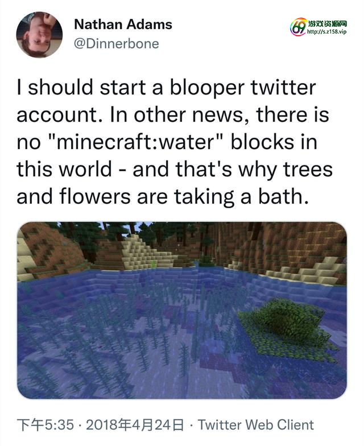Open the http://s.z158.vip watermark URL
Viewport: 364px width, 446px height.
point(326,32)
